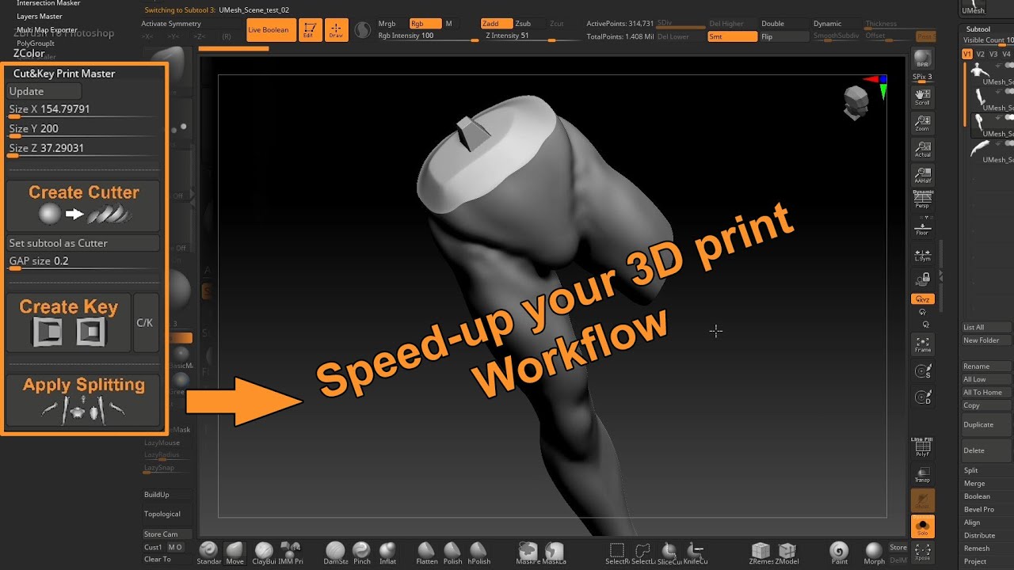This screenshot has height=570, width=1014.
Task: Choose the Inflat brush
Action: pyautogui.click(x=387, y=553)
